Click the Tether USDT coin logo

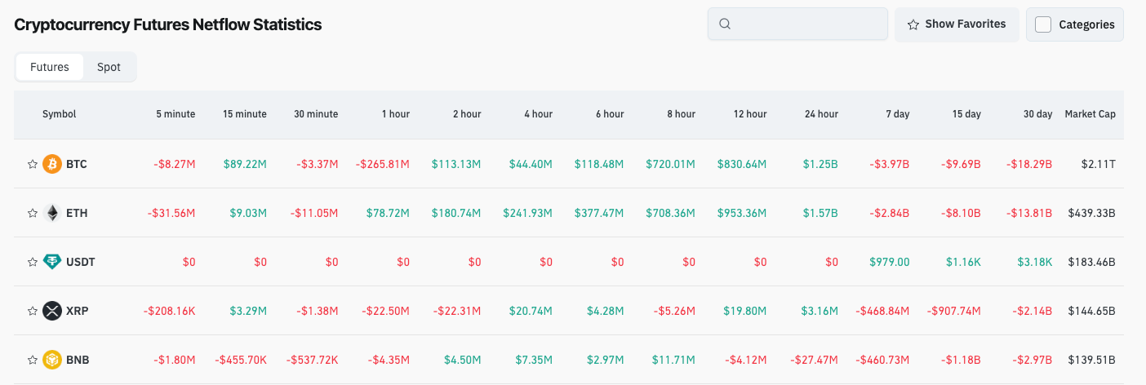(x=52, y=262)
